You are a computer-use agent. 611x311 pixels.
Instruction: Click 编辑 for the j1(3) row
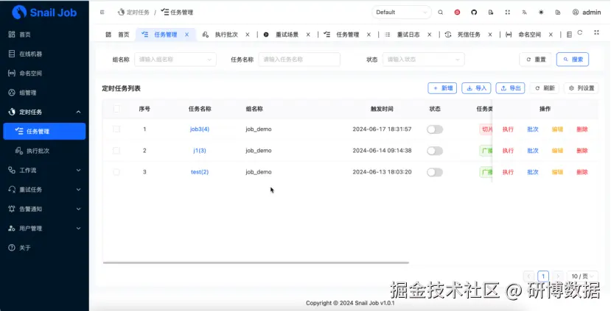click(557, 151)
